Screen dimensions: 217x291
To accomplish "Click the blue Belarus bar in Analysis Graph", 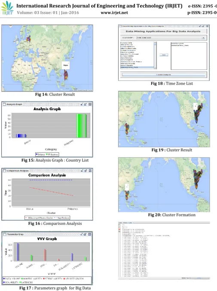I will [21, 136].
